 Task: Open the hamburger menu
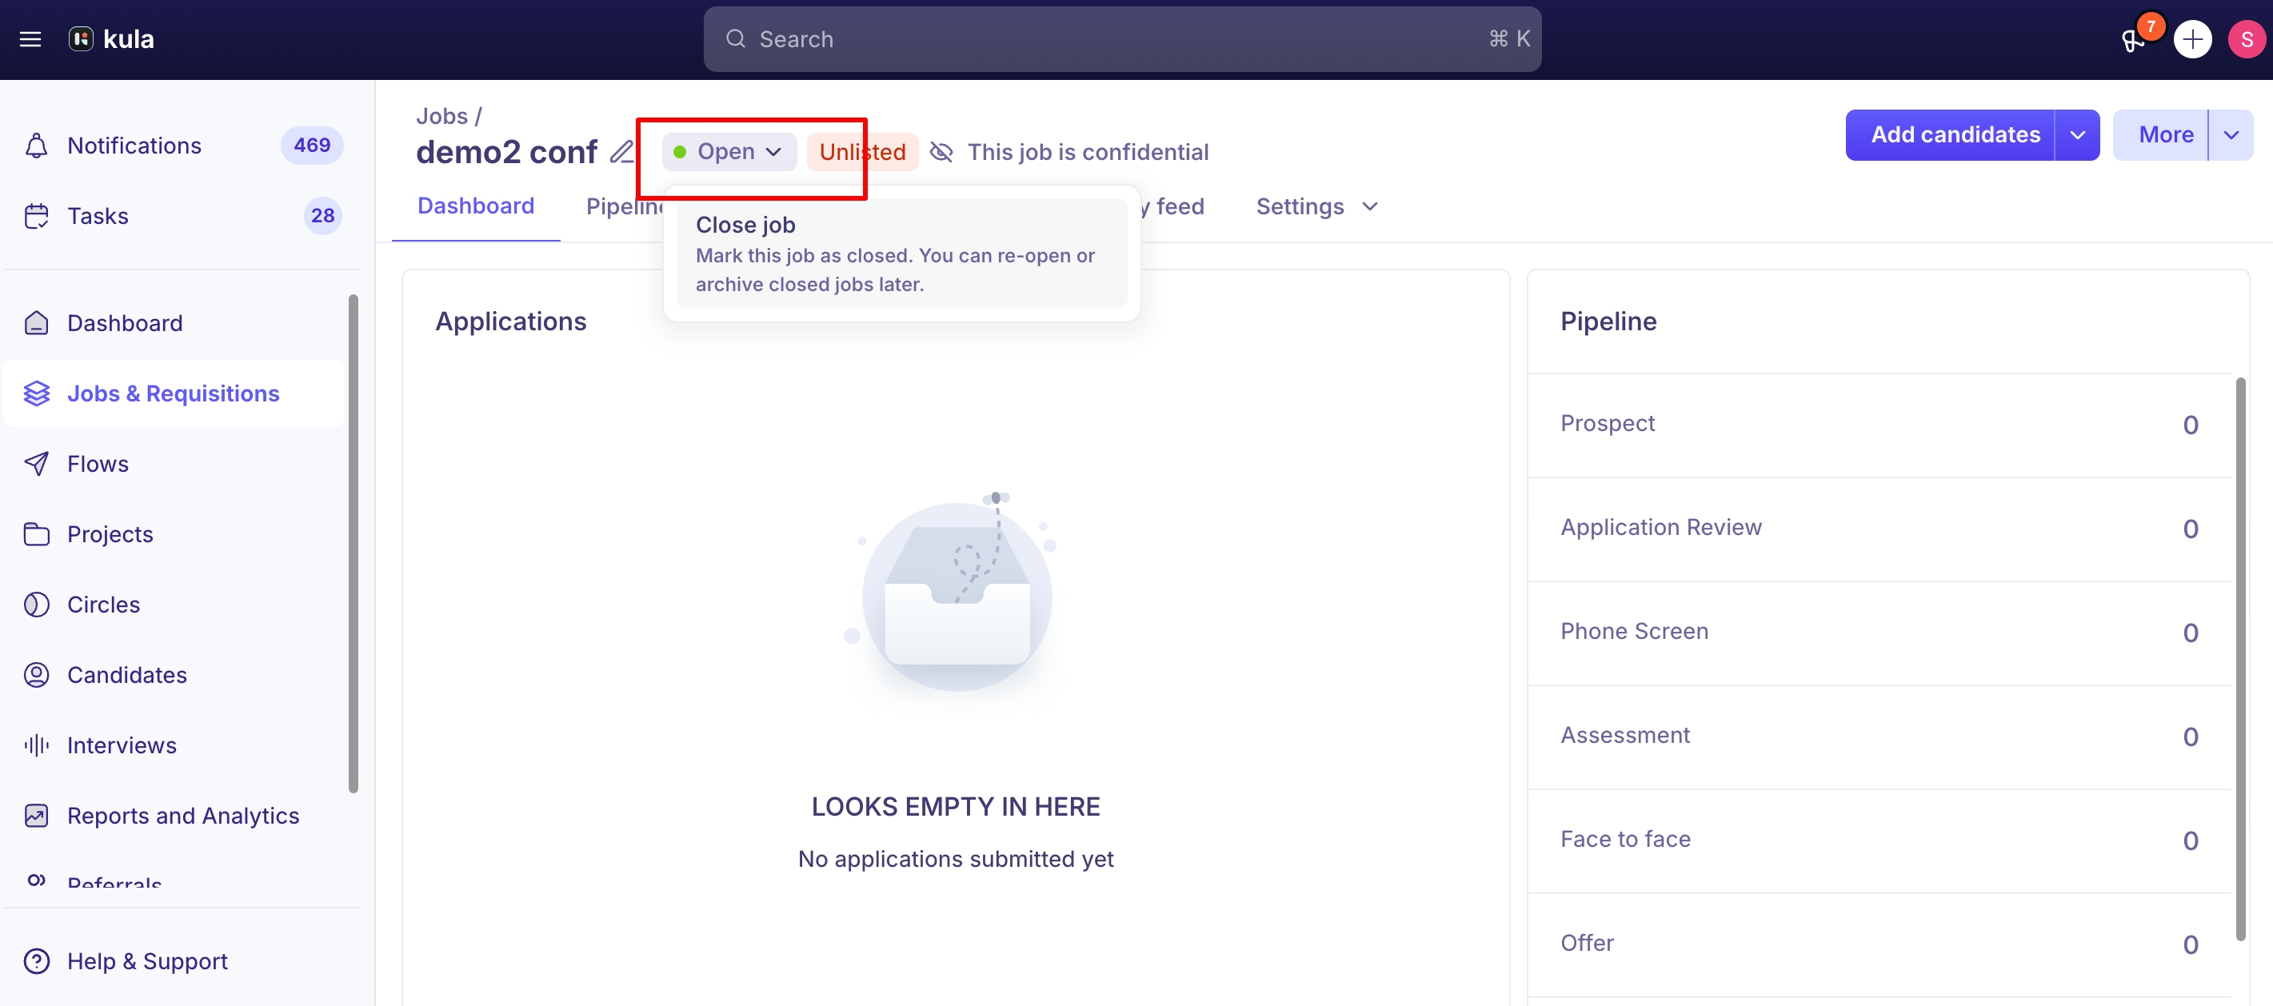pyautogui.click(x=30, y=39)
